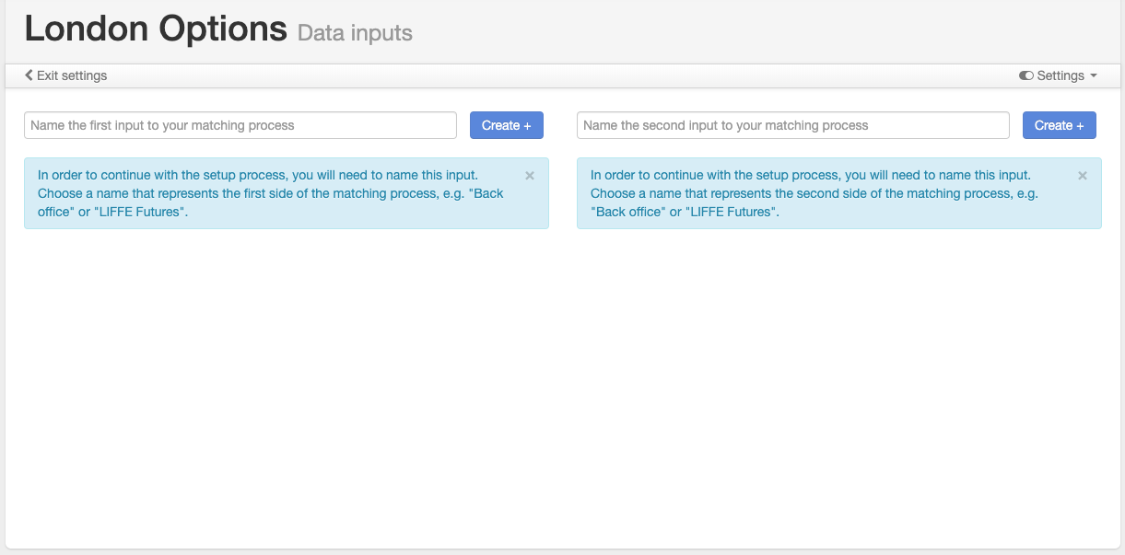Click the Data inputs page heading
Screen dimensions: 1125x555
tap(354, 32)
